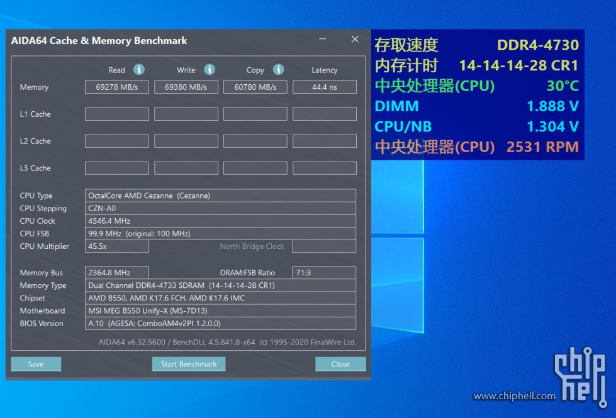Click the Read info icon
616x418 pixels.
138,70
